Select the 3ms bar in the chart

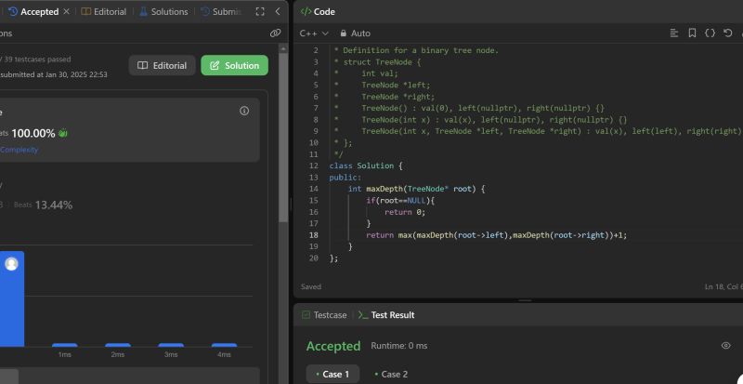click(x=171, y=345)
